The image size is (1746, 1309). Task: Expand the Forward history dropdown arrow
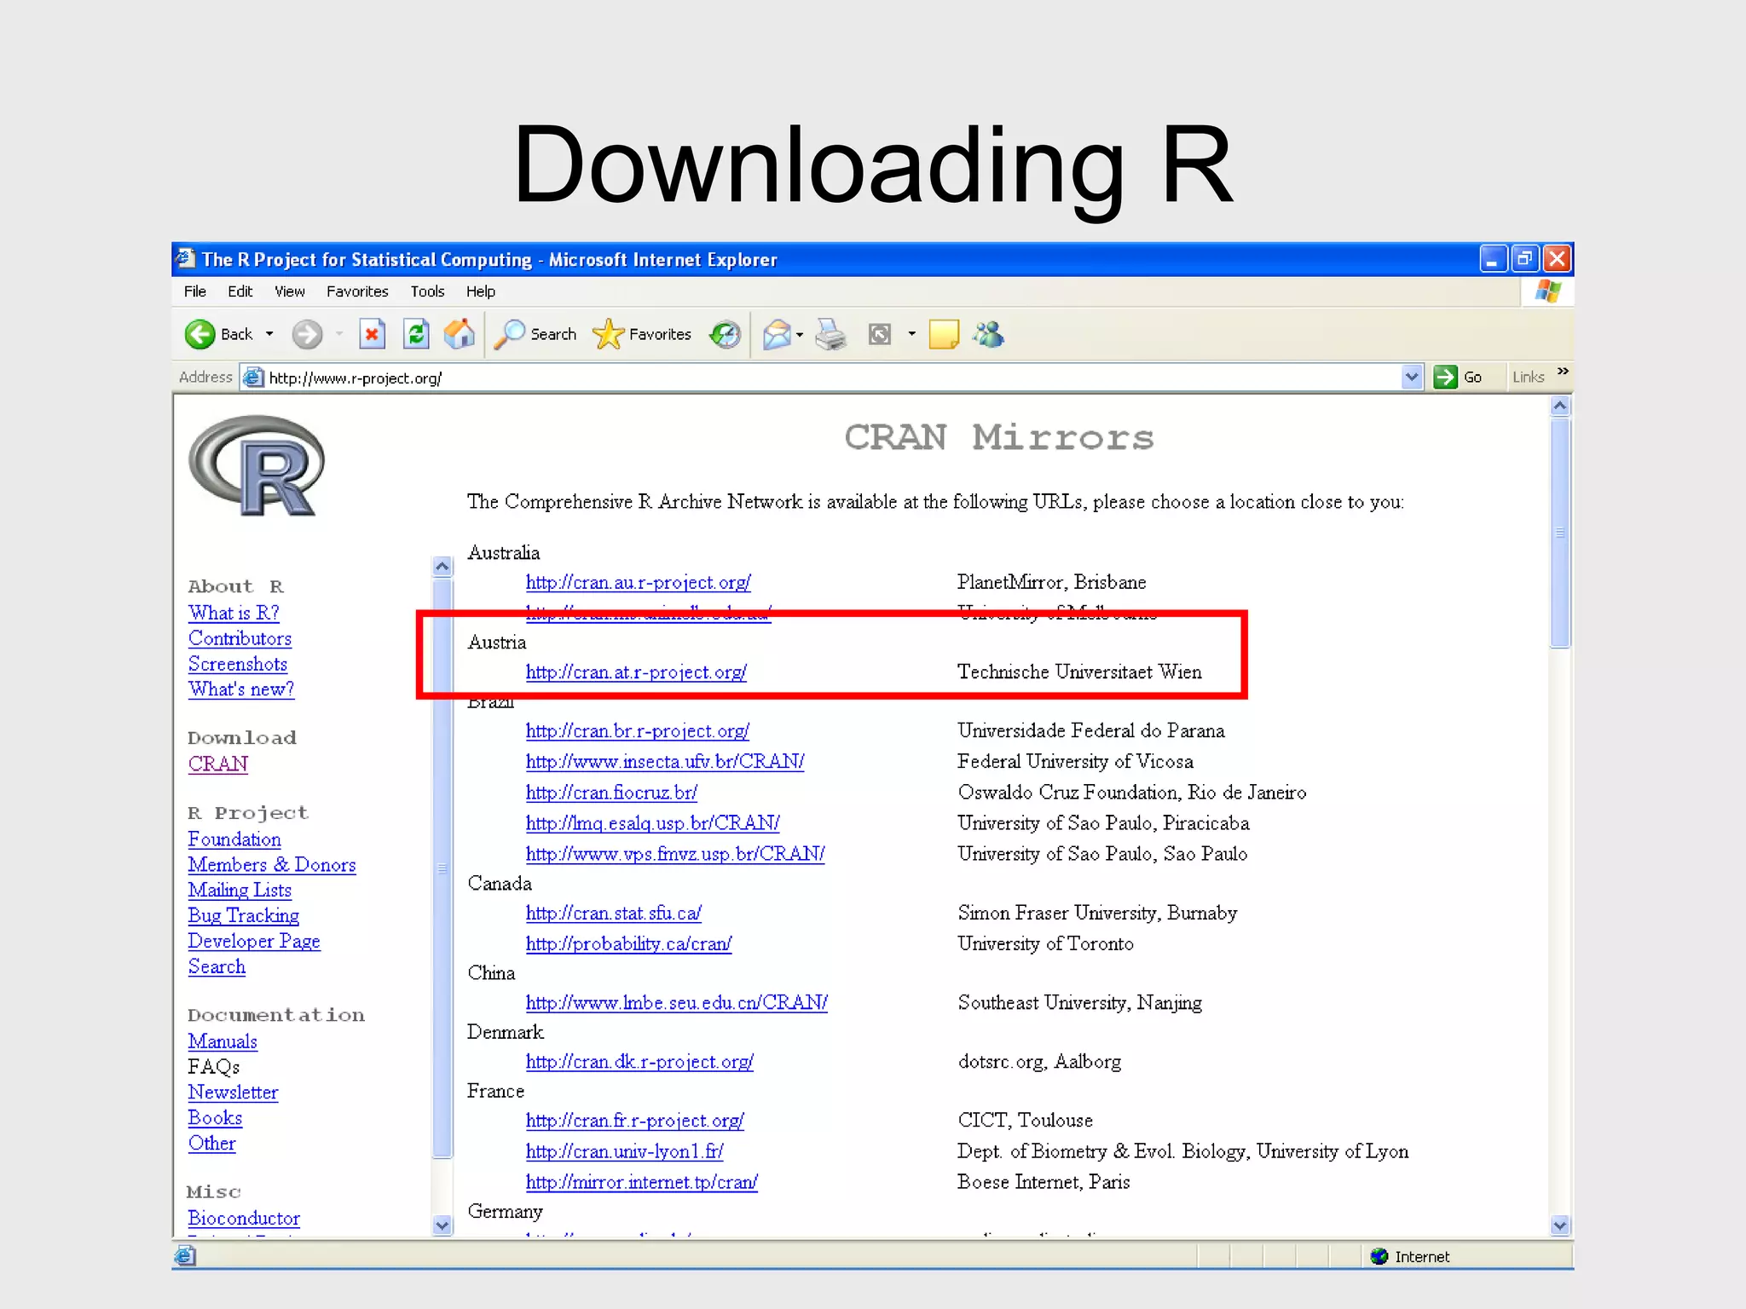click(x=339, y=334)
